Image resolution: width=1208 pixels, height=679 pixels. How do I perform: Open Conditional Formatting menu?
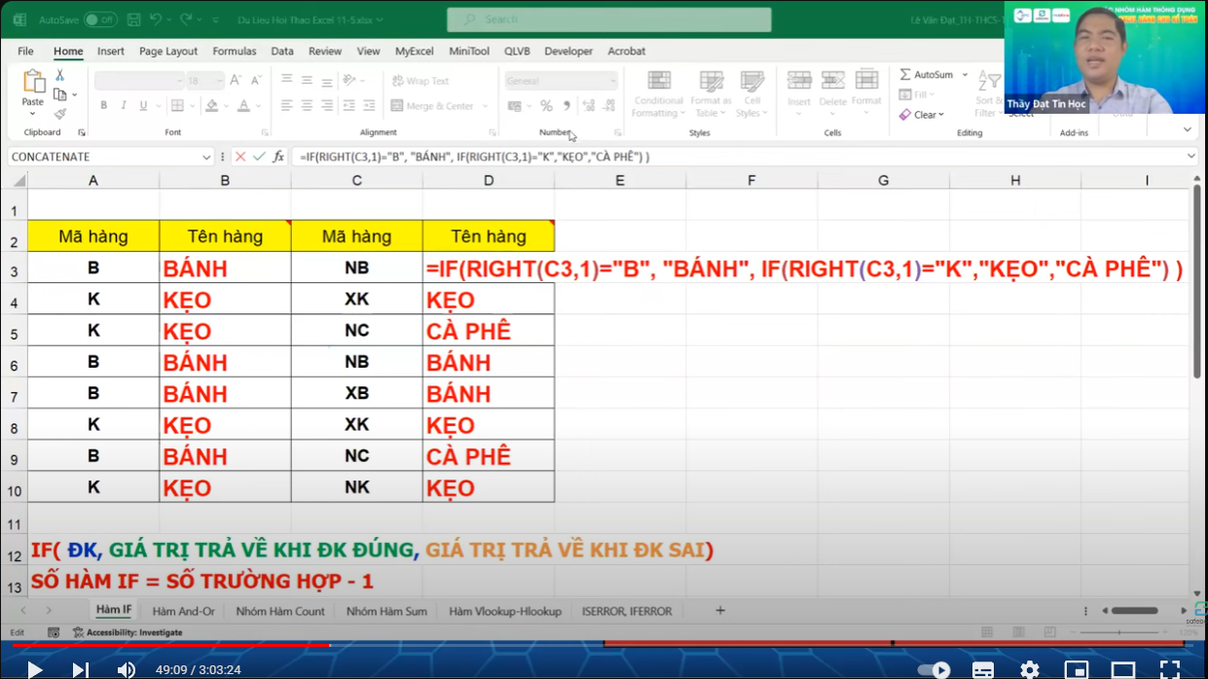[x=659, y=94]
